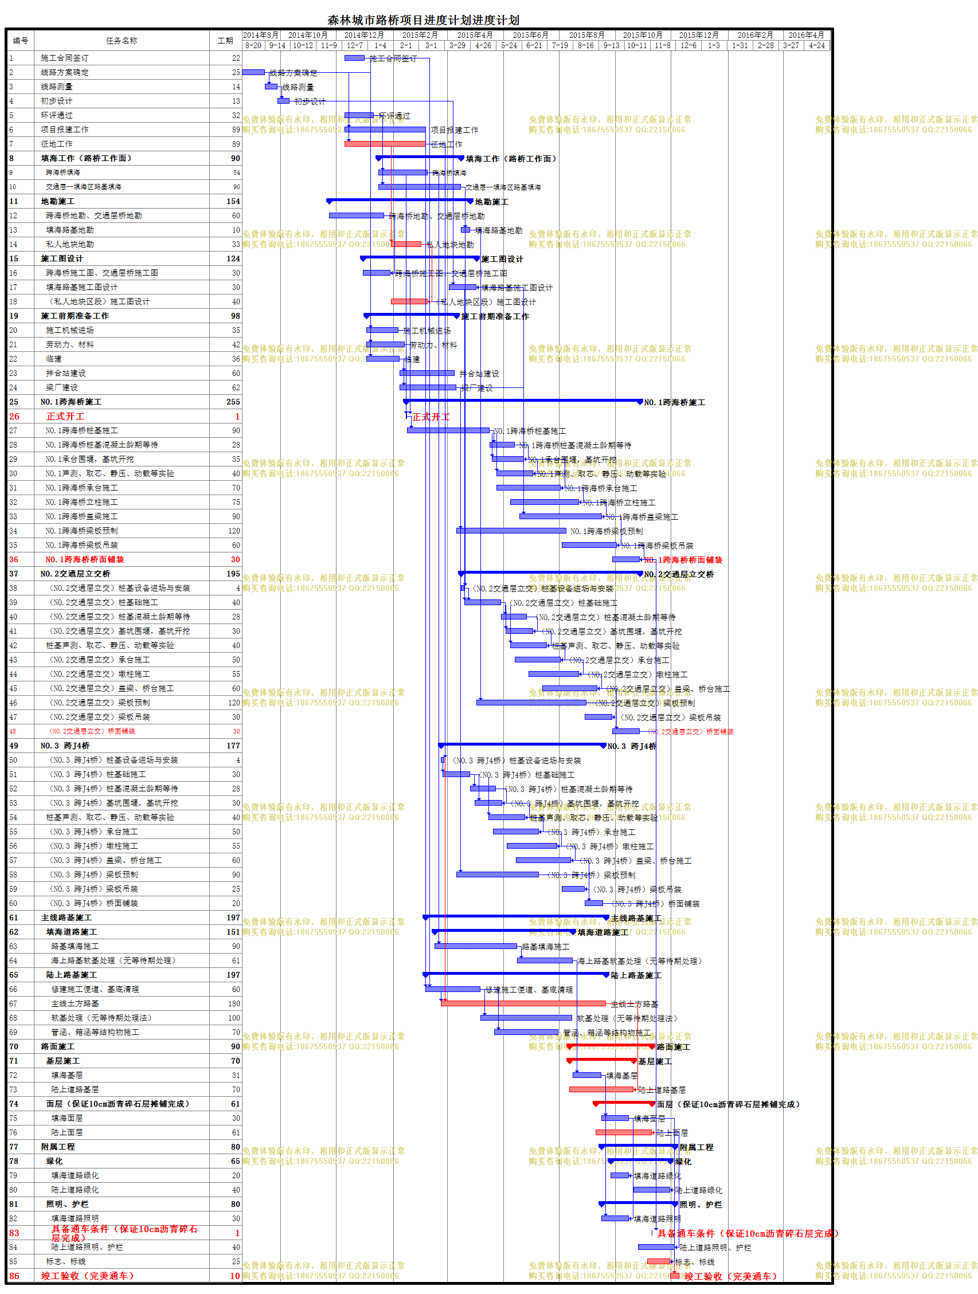Click the 路面施工 summary label in Gantt chart

click(674, 1047)
